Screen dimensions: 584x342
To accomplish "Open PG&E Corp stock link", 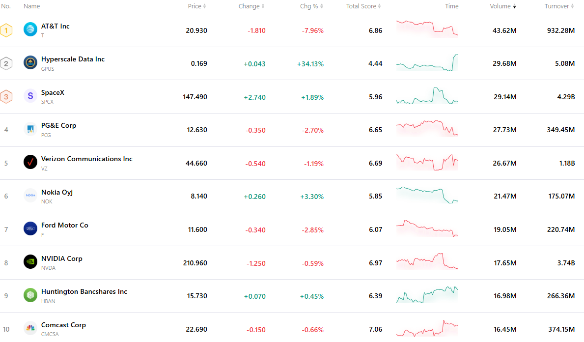I will click(58, 126).
